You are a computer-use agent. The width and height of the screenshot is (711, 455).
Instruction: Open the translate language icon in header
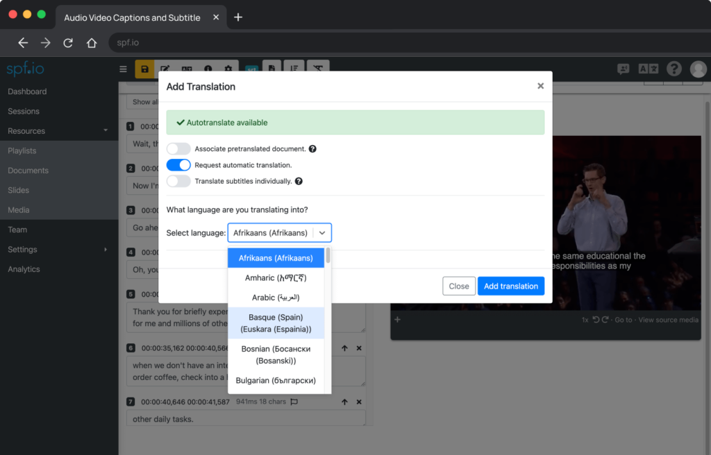click(648, 69)
